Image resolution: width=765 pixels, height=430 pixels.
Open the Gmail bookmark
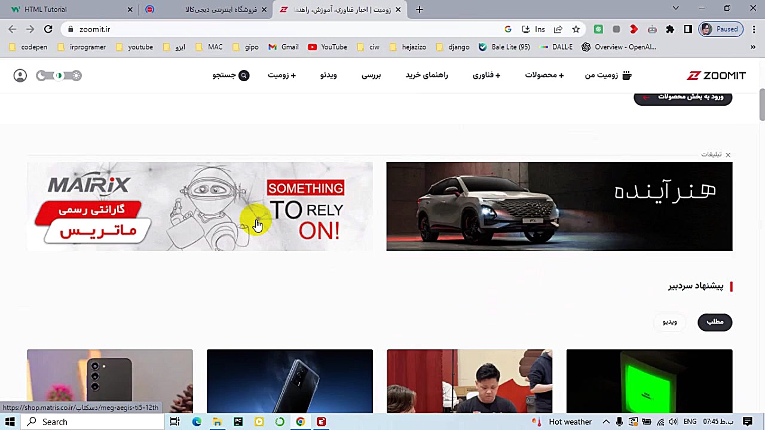pyautogui.click(x=283, y=47)
